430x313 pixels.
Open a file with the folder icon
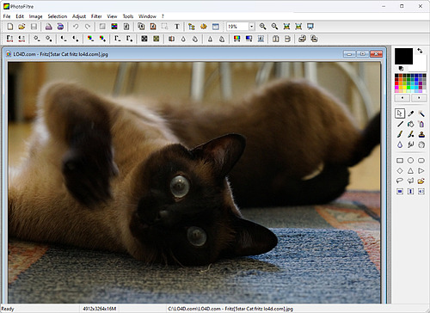21,27
